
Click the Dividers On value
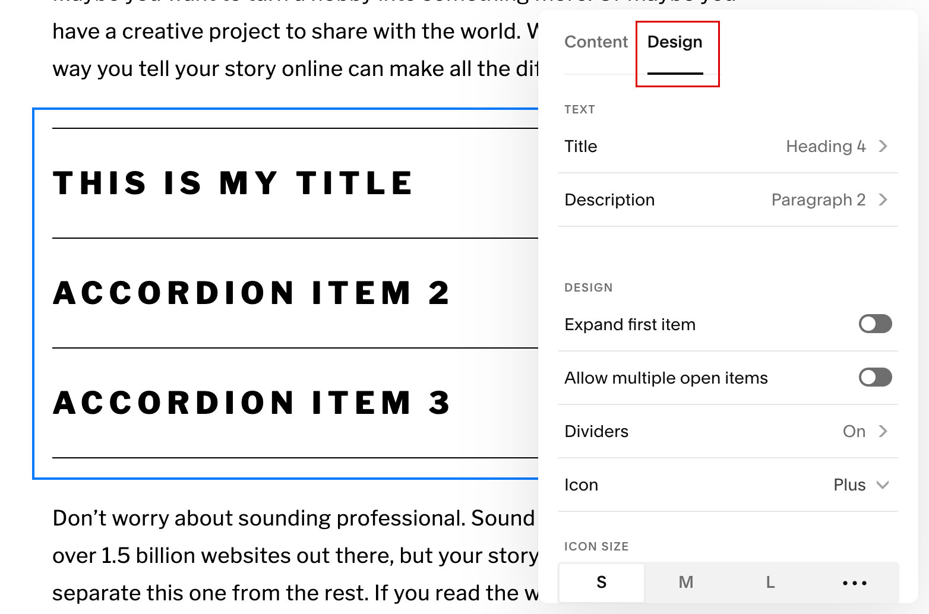pyautogui.click(x=854, y=431)
